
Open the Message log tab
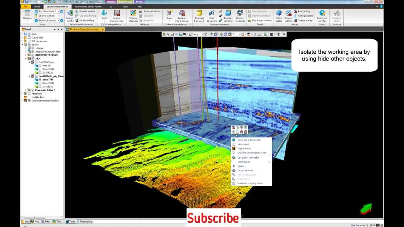click(x=85, y=222)
